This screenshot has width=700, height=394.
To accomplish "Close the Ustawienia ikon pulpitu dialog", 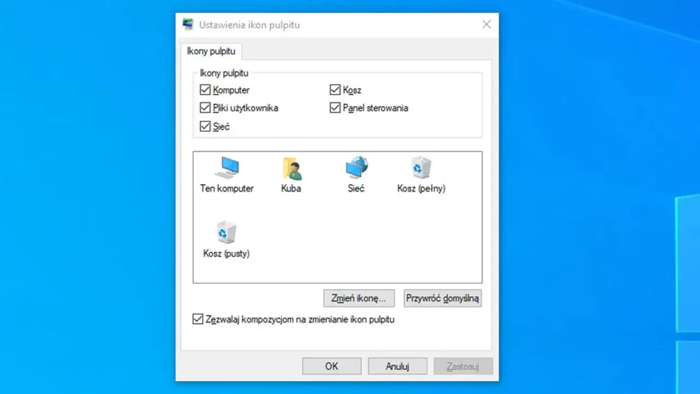I will click(486, 25).
